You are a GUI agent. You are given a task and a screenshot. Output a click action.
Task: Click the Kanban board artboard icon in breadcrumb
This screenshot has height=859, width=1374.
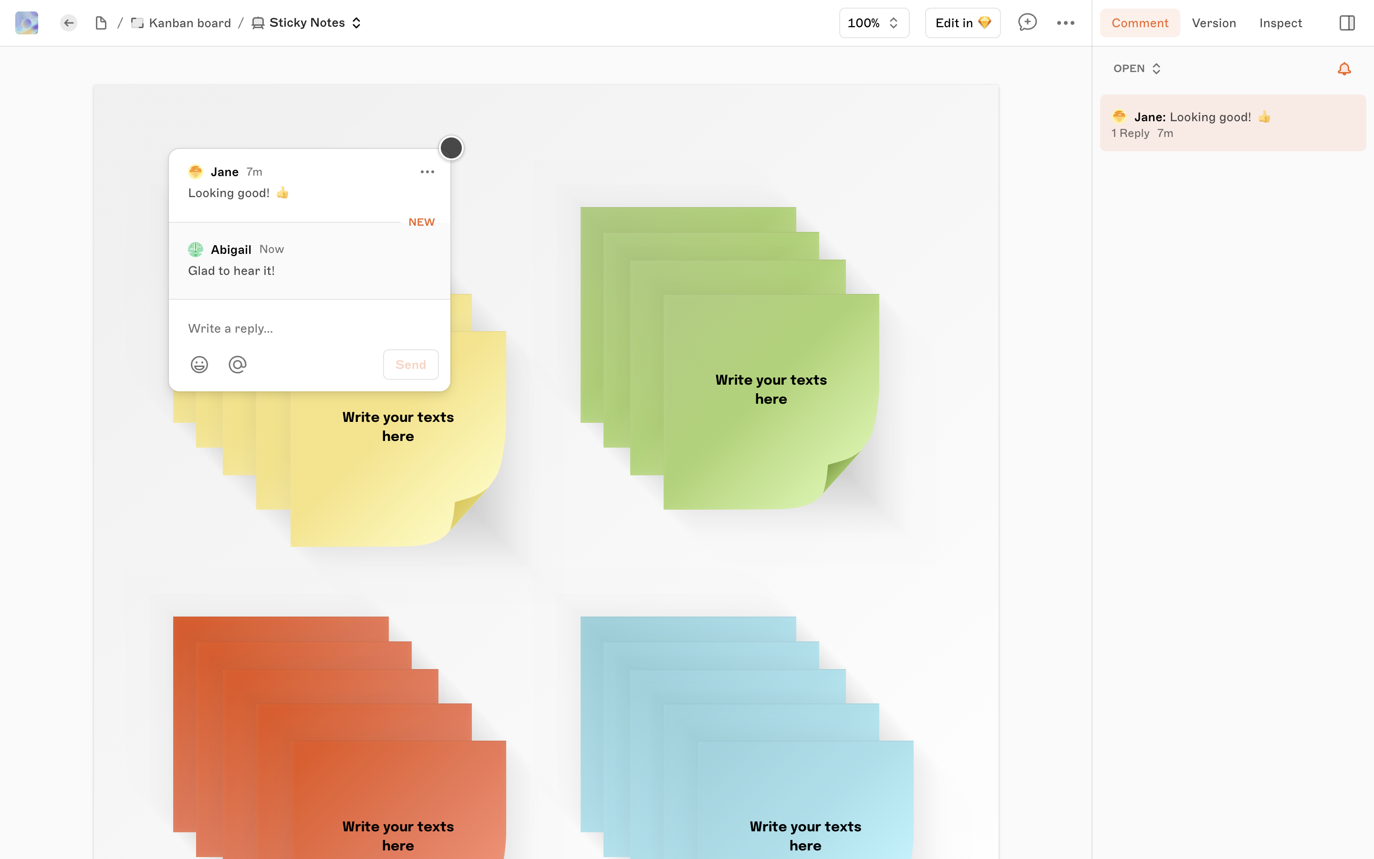coord(137,23)
